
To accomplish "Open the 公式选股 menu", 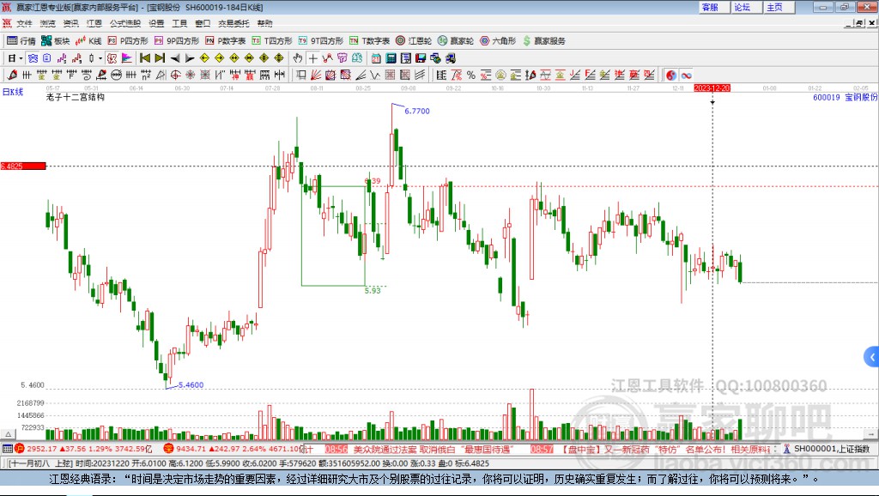I will point(125,23).
